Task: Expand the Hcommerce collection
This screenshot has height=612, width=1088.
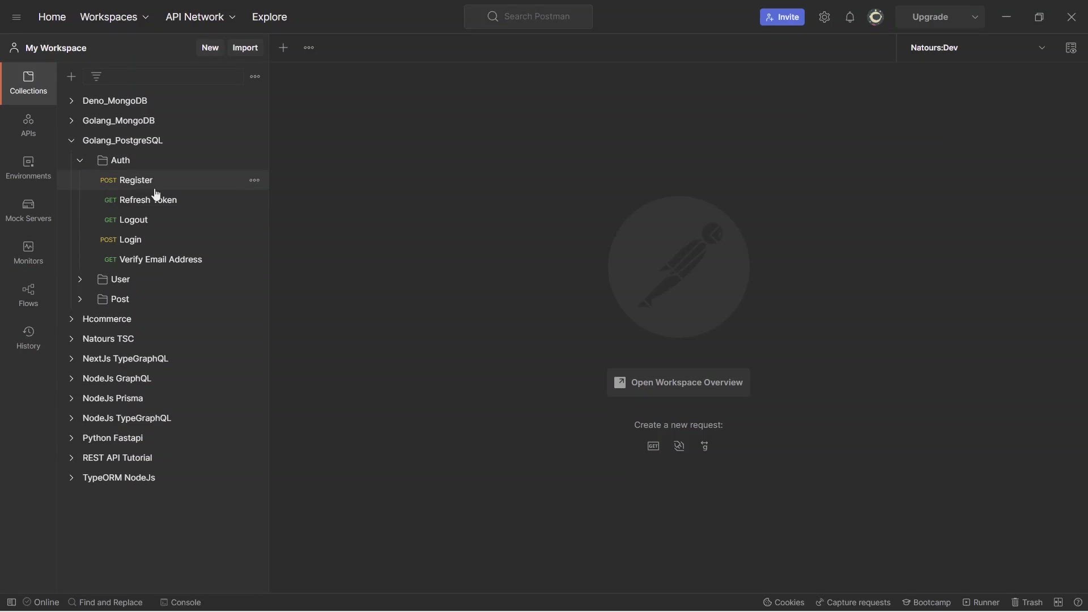Action: click(x=71, y=319)
